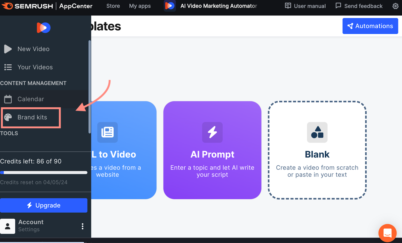Click the credits progress bar
The width and height of the screenshot is (402, 243).
click(44, 172)
